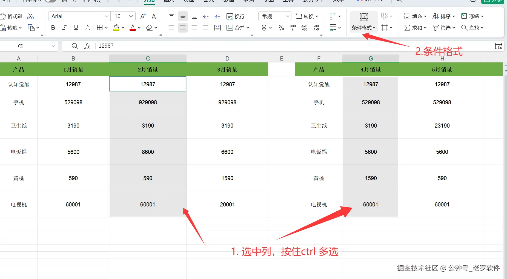Toggle bold formatting
The image size is (507, 279).
click(x=53, y=28)
